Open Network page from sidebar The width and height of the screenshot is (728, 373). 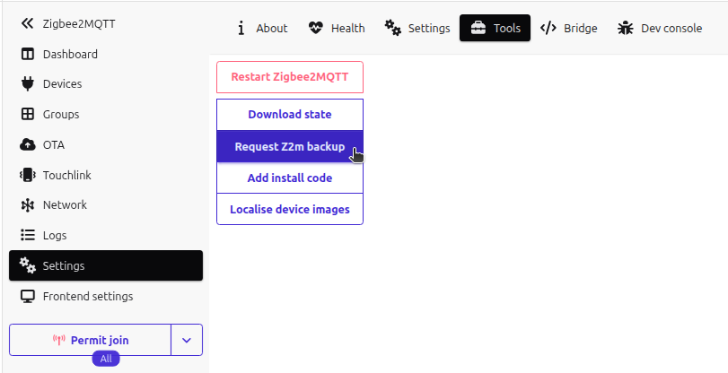(x=106, y=205)
